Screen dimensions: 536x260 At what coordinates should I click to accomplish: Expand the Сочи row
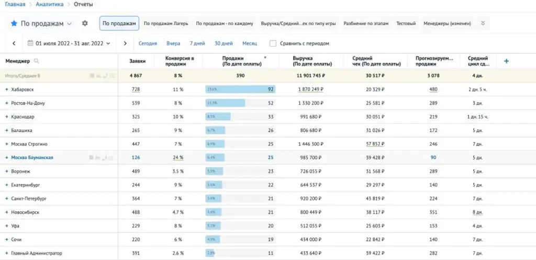(x=6, y=239)
